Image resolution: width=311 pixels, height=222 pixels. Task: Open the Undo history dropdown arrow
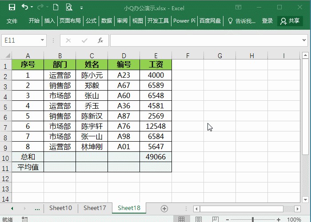(x=32, y=8)
